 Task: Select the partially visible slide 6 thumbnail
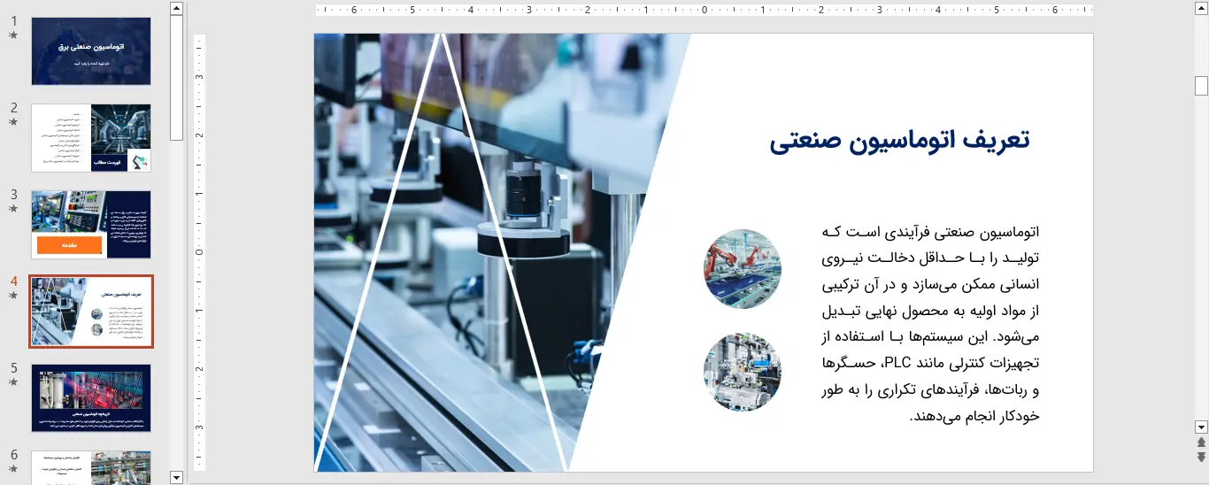(x=91, y=467)
